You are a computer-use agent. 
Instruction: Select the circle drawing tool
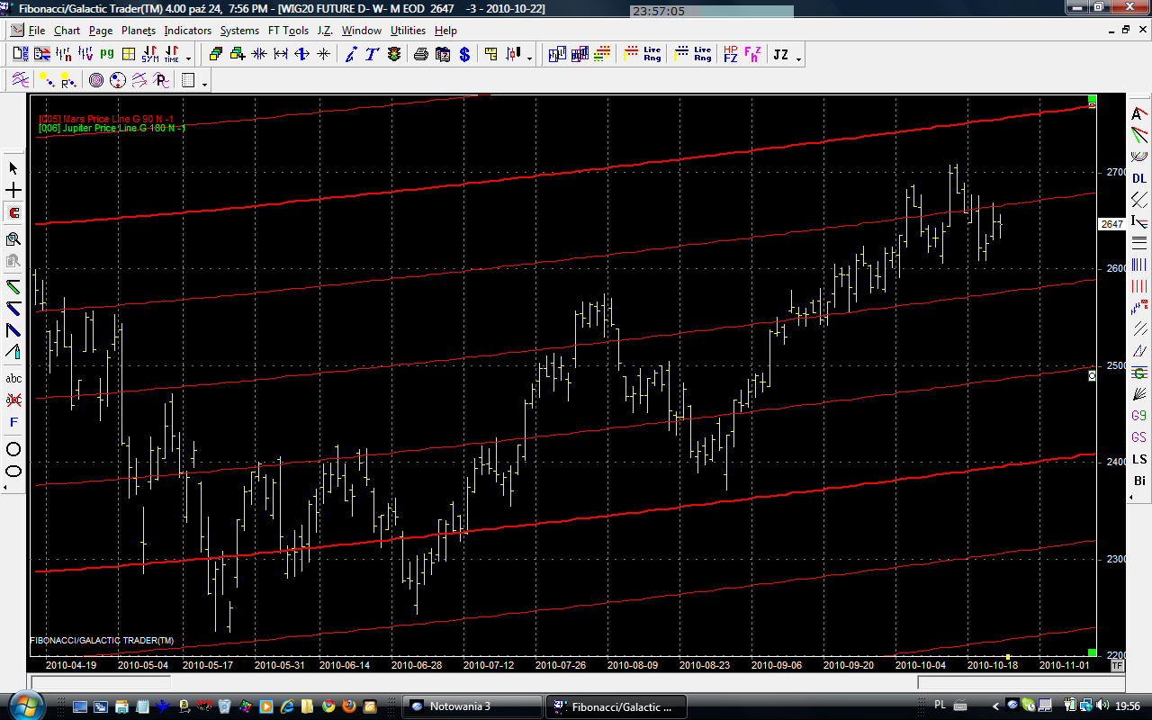click(x=13, y=449)
